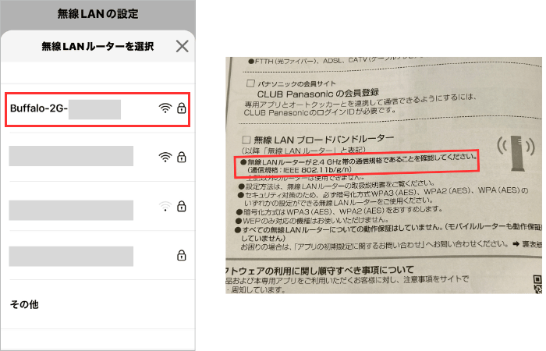Screen dimensions: 546x351
Task: Tap the lock icon beside Buffalo-2G-
Action: tap(182, 108)
